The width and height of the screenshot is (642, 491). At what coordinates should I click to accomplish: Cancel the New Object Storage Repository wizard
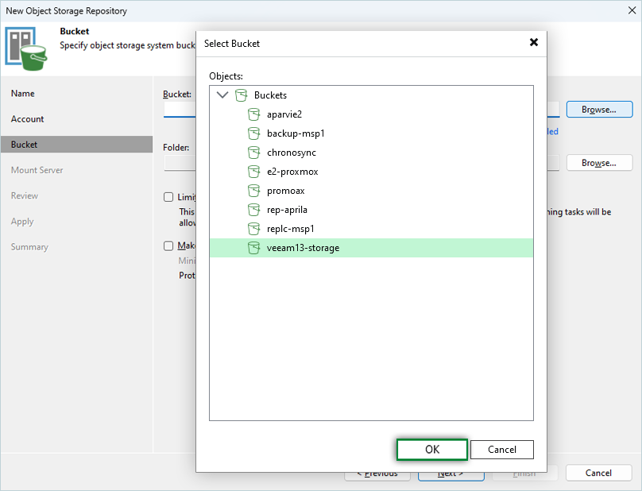click(x=598, y=473)
